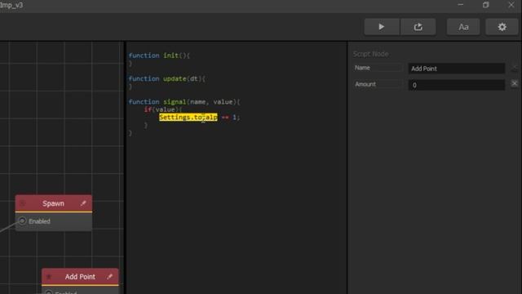Click the pin icon on Add Point node

point(109,276)
